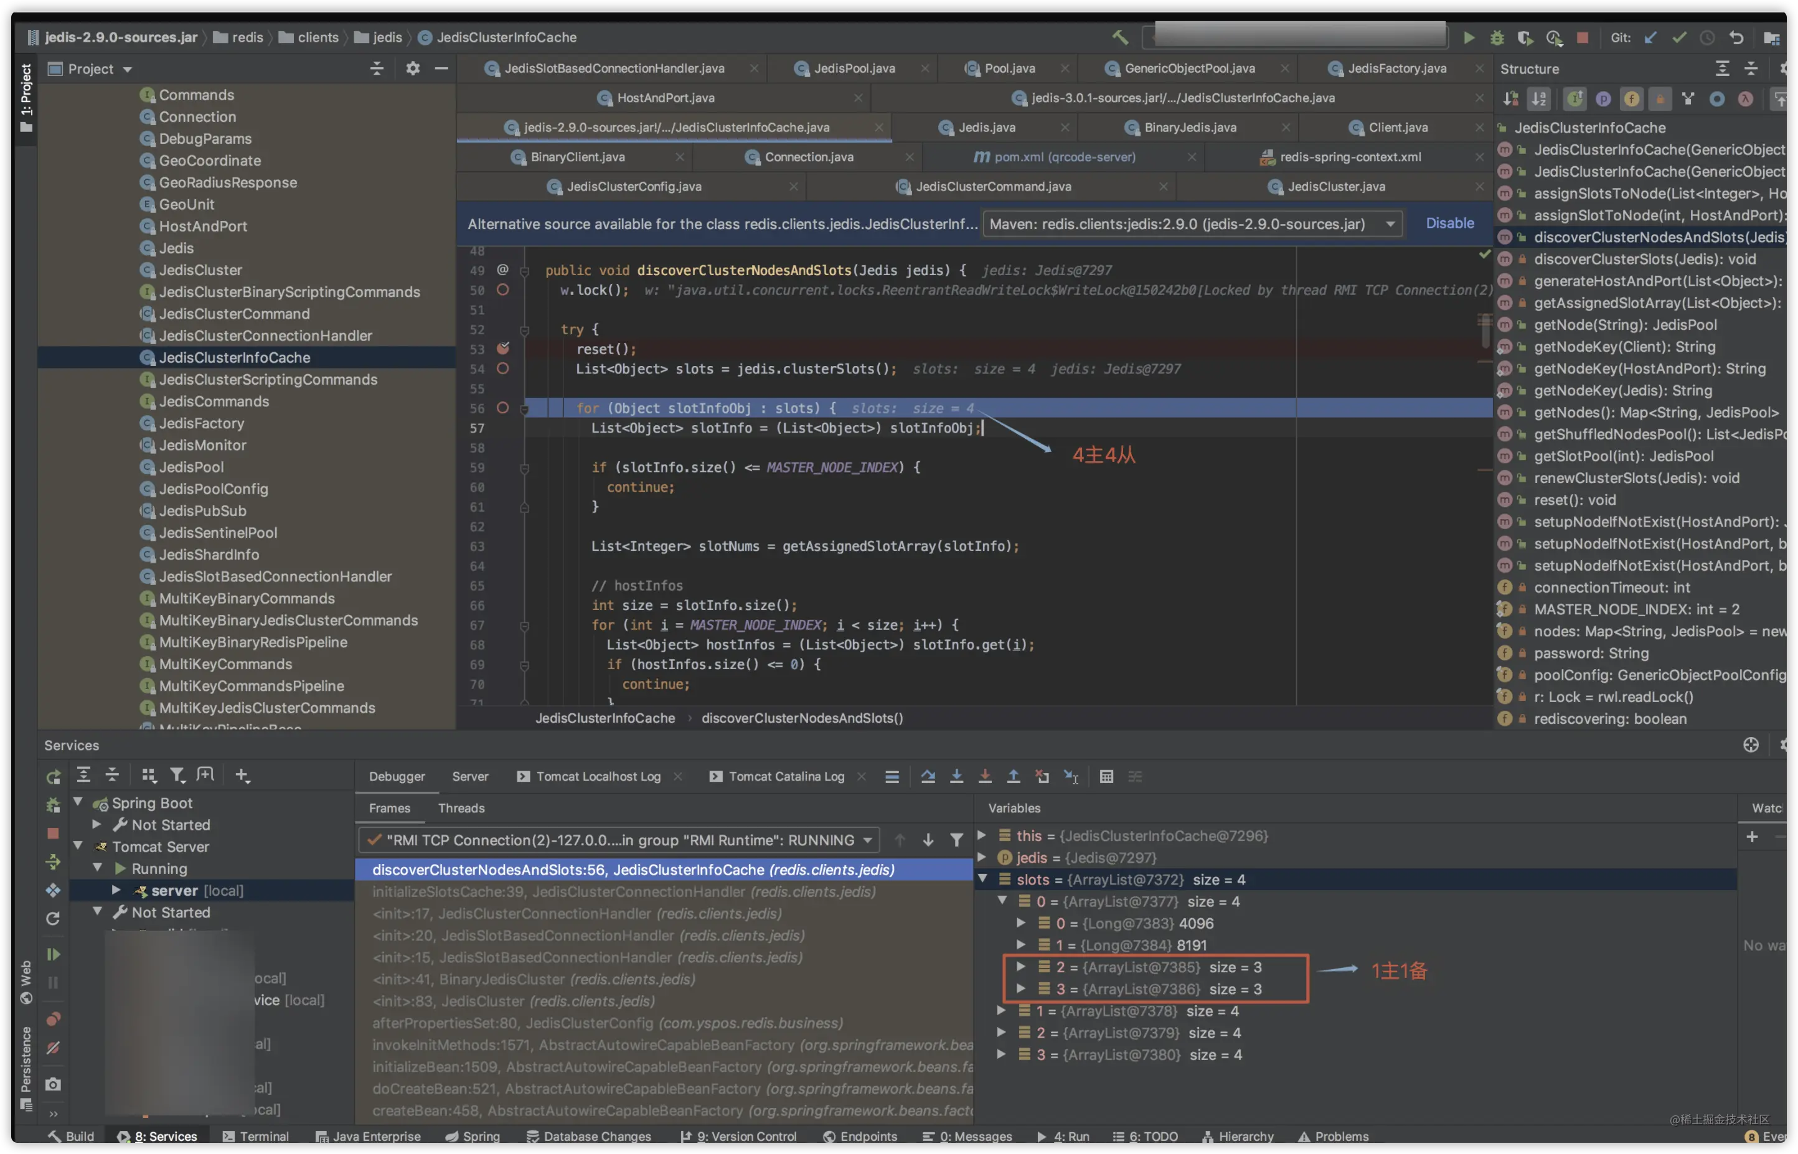Toggle breakpoint on line 54
Screen dimensions: 1798x1154
click(x=503, y=368)
